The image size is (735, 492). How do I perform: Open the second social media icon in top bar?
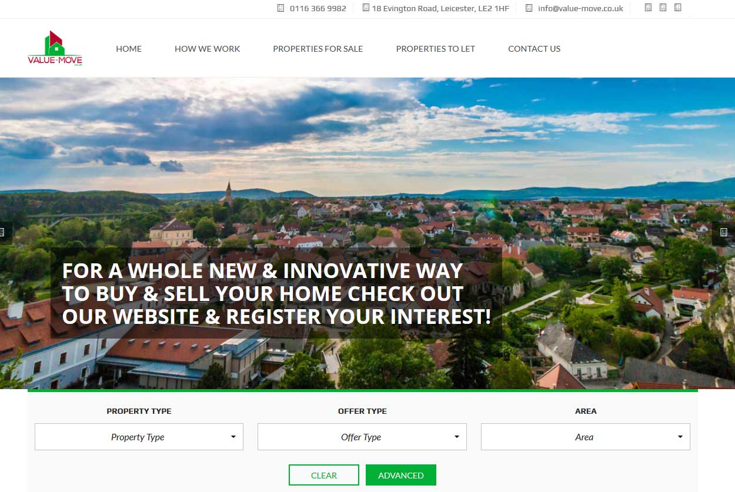pos(663,8)
